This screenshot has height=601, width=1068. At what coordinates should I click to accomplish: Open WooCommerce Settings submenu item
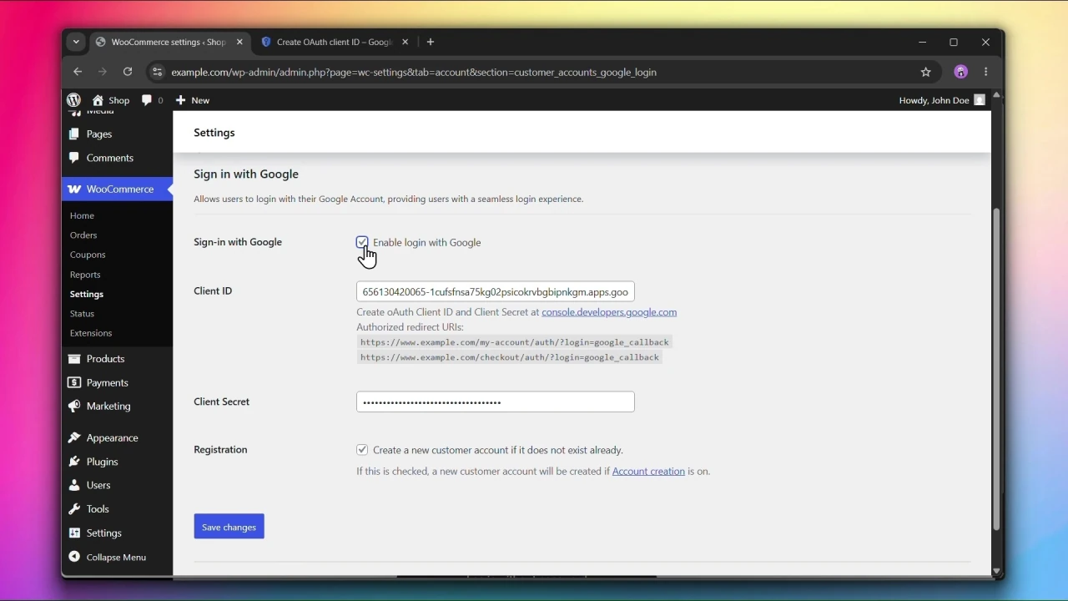(x=87, y=295)
